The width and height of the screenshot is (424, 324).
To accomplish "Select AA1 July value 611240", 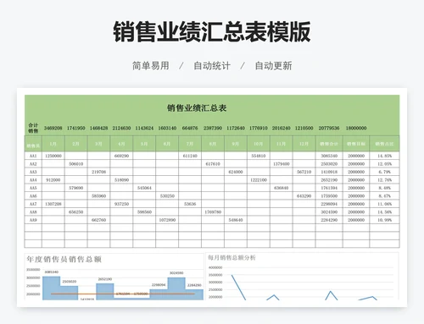I will (190, 156).
